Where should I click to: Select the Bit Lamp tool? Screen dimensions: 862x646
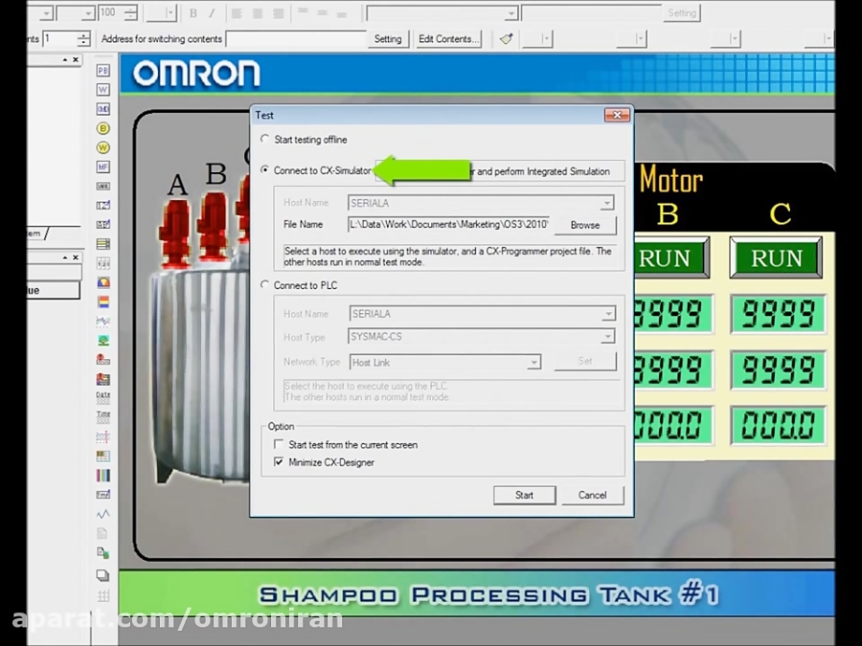click(x=102, y=127)
